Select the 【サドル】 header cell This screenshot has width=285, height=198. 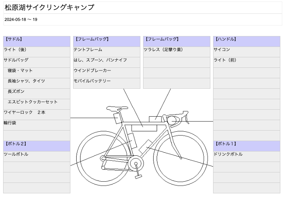tap(37, 39)
